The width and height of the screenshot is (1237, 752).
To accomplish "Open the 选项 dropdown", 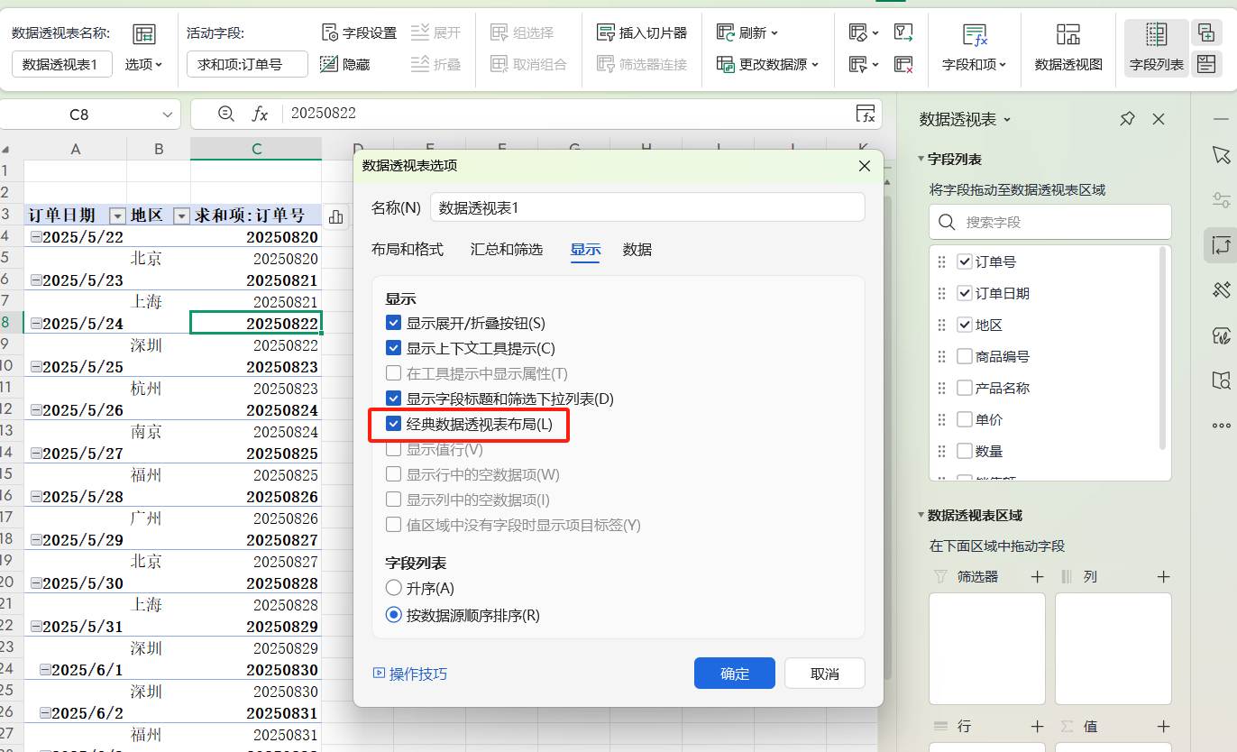I will pos(142,64).
